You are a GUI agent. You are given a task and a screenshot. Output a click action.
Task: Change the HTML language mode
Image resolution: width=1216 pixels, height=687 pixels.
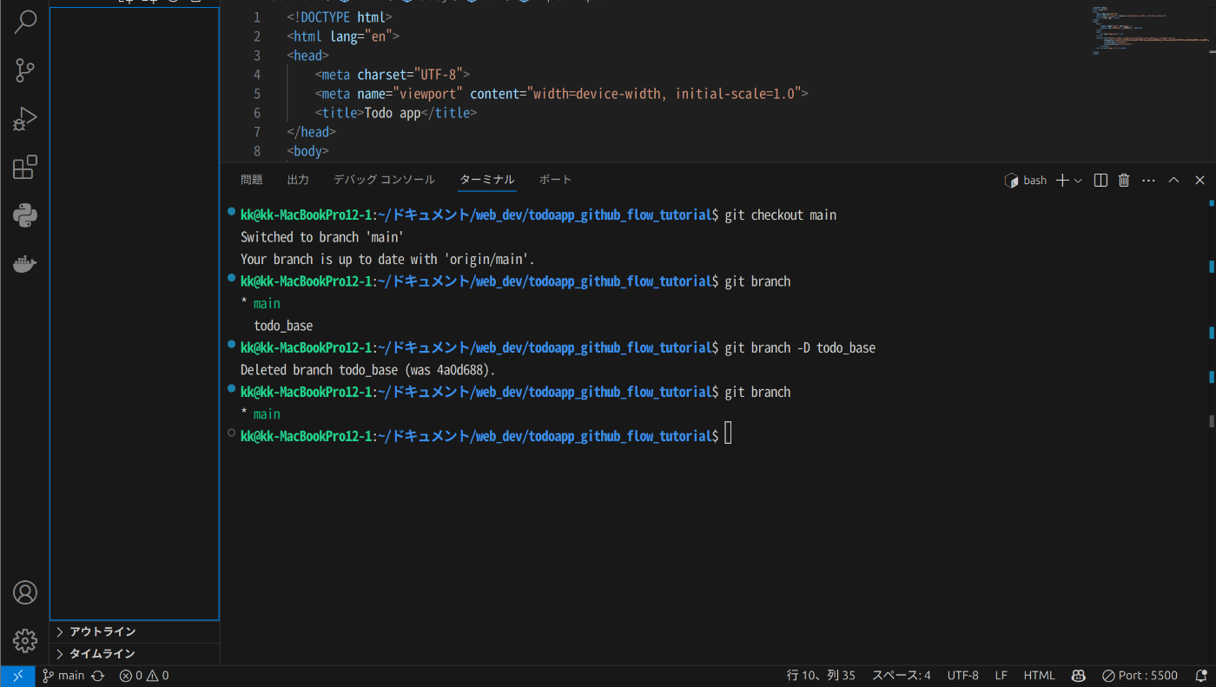pos(1039,676)
